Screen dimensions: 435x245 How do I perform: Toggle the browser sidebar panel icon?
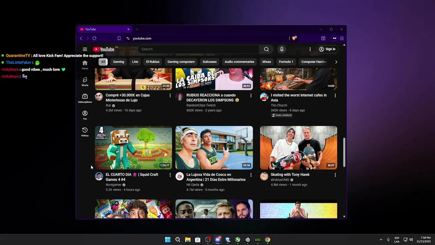323,38
